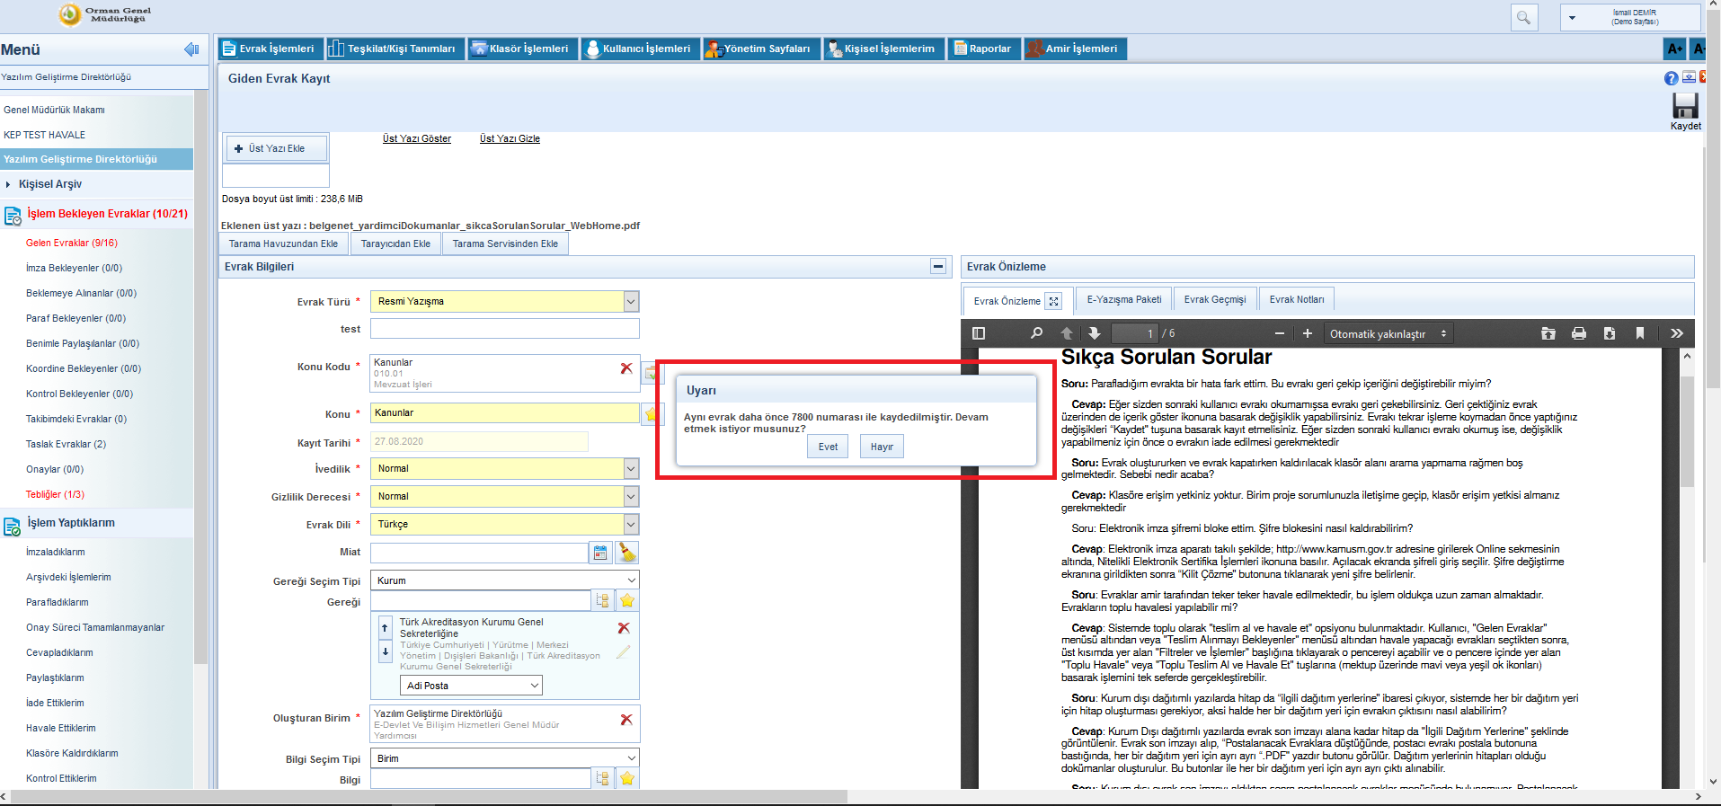Image resolution: width=1721 pixels, height=806 pixels.
Task: Collapse the Evrak Bilgileri section
Action: tap(937, 266)
